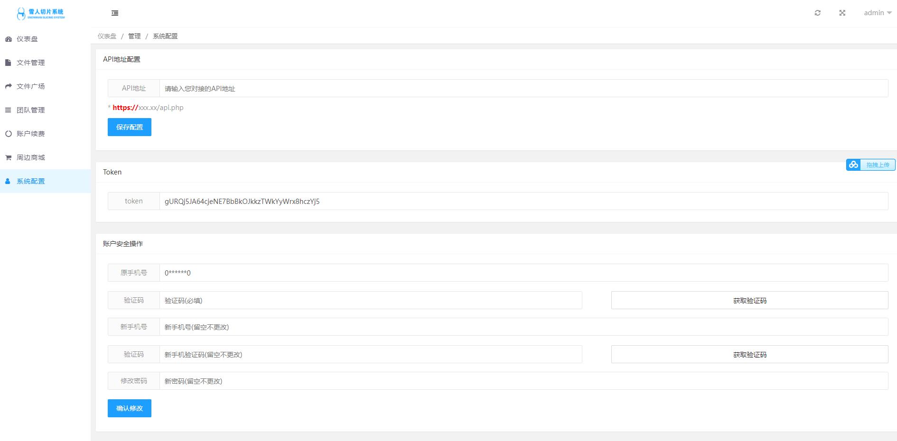This screenshot has width=897, height=441.
Task: Click the file management document icon
Action: pos(8,63)
